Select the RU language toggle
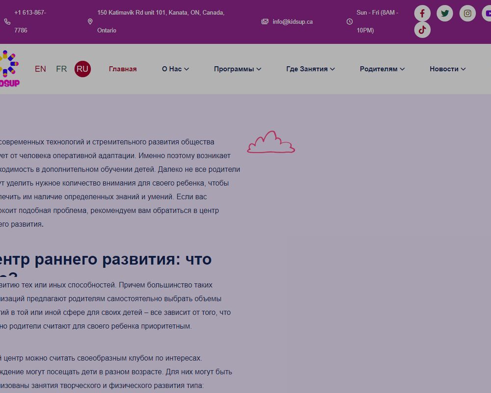 [82, 69]
